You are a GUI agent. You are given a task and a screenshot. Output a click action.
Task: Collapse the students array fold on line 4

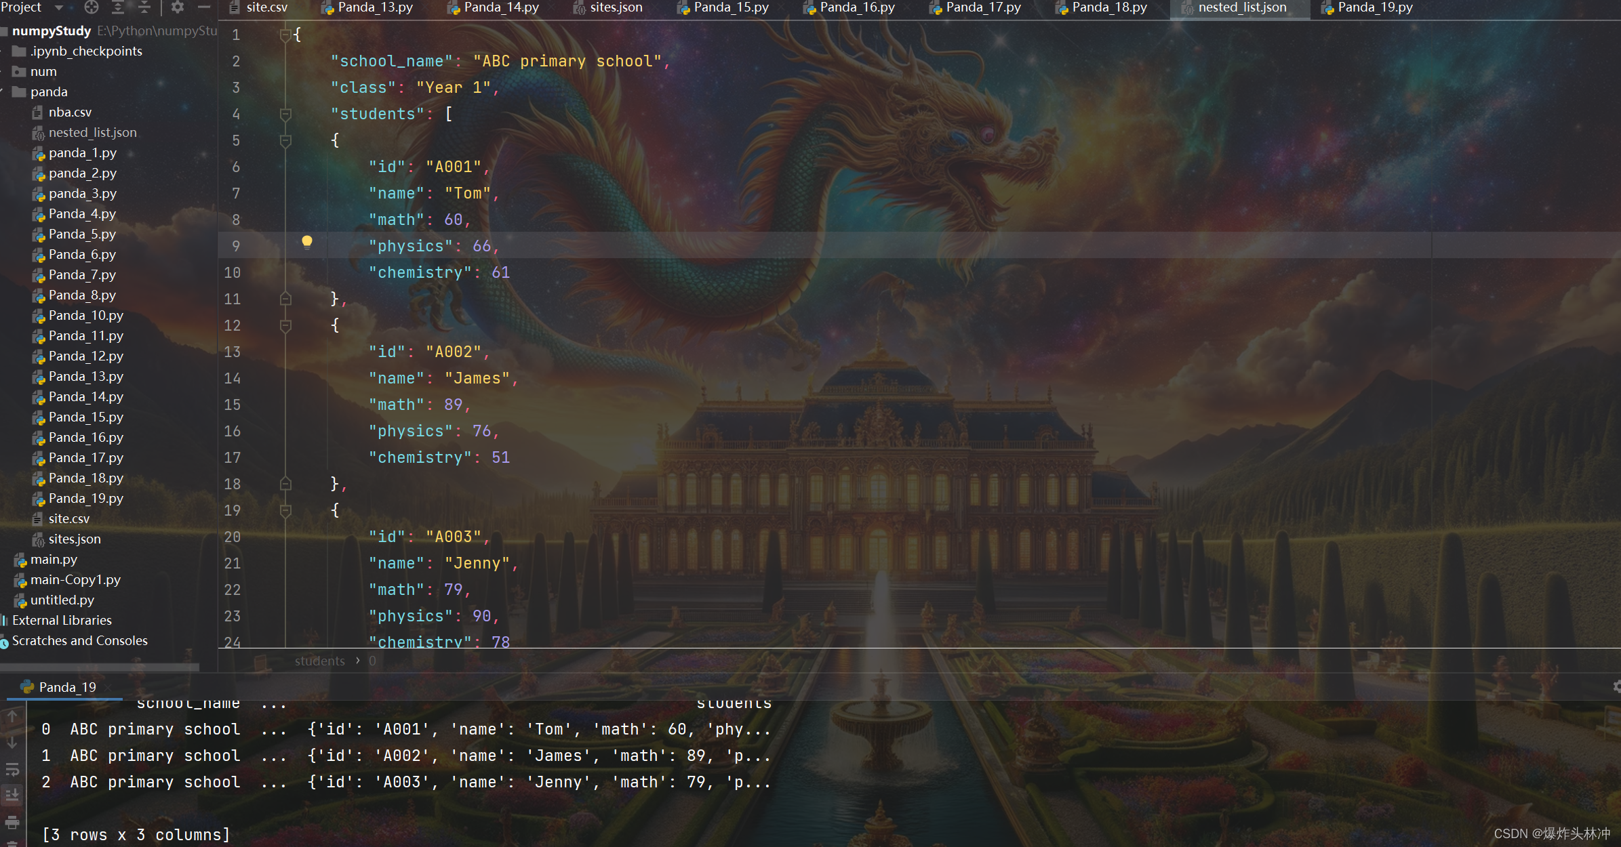click(285, 115)
